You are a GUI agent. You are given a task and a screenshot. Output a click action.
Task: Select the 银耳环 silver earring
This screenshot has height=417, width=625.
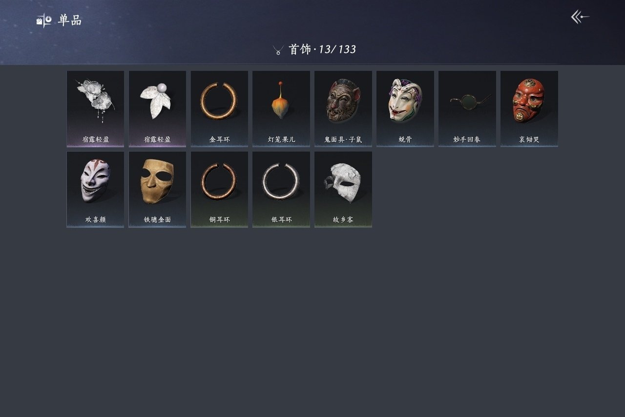[x=281, y=189]
